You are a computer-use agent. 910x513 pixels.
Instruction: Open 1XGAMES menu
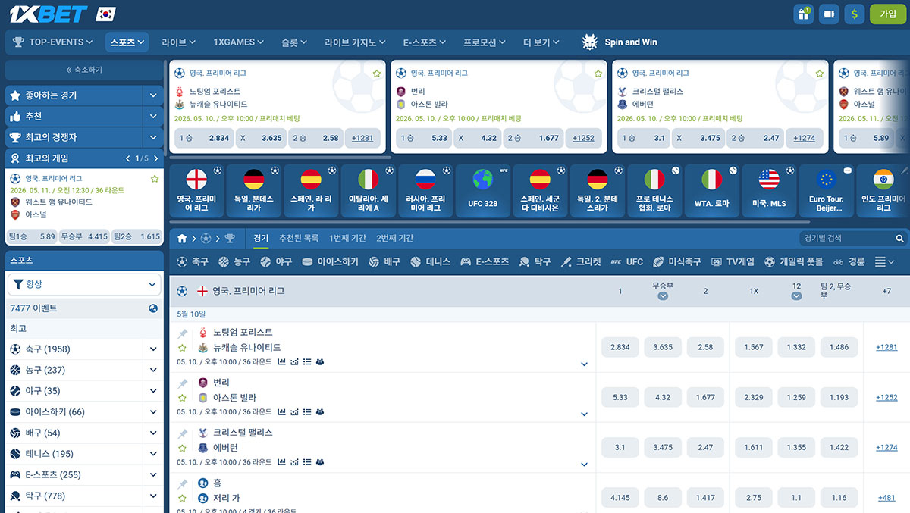click(239, 42)
